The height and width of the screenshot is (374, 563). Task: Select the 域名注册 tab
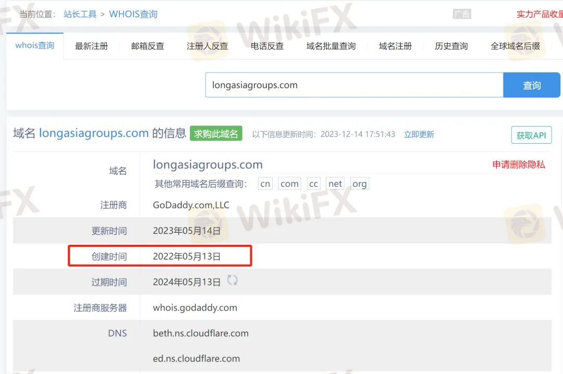click(395, 46)
